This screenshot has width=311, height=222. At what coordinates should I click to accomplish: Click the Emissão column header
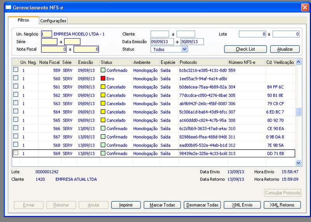pos(88,62)
